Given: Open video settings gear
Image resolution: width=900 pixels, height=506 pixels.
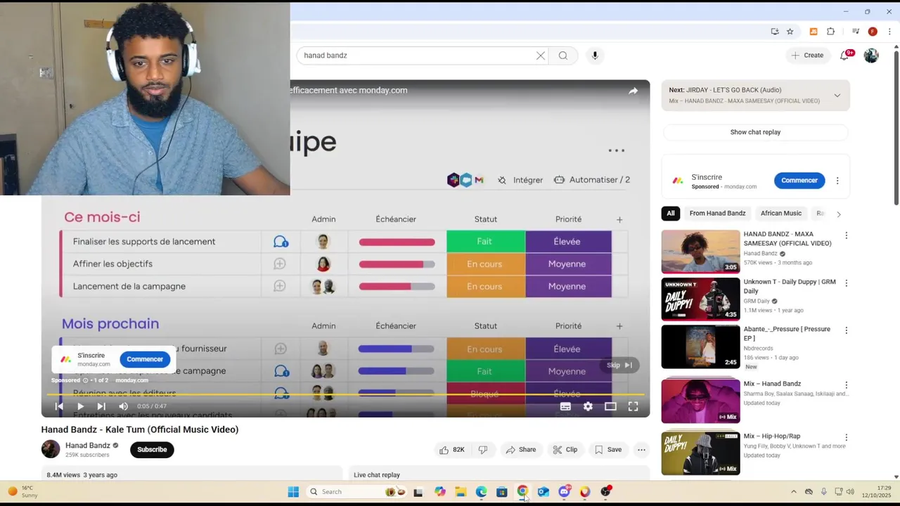Looking at the screenshot, I should coord(588,406).
